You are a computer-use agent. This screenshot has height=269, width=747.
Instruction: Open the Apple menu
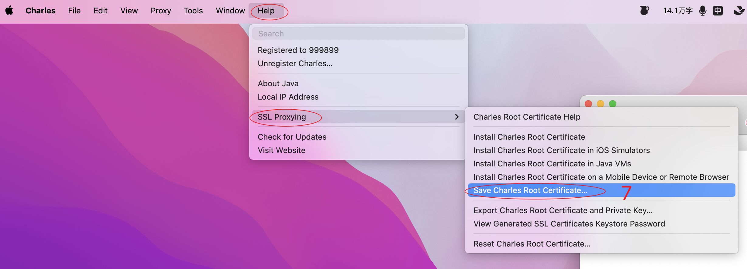9,11
